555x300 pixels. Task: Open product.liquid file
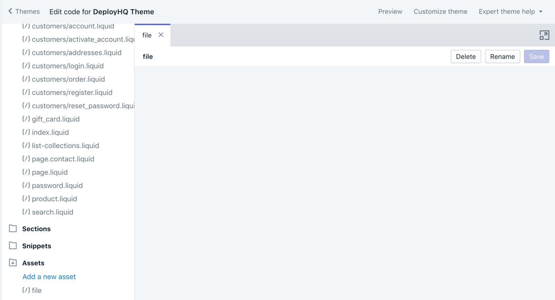[x=54, y=199]
